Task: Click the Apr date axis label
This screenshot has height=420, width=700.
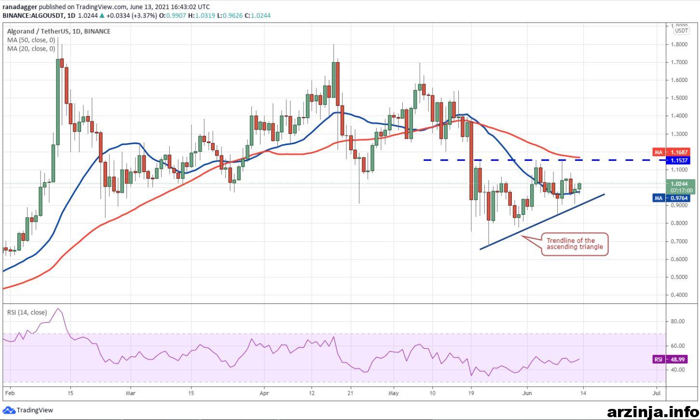Action: 264,393
